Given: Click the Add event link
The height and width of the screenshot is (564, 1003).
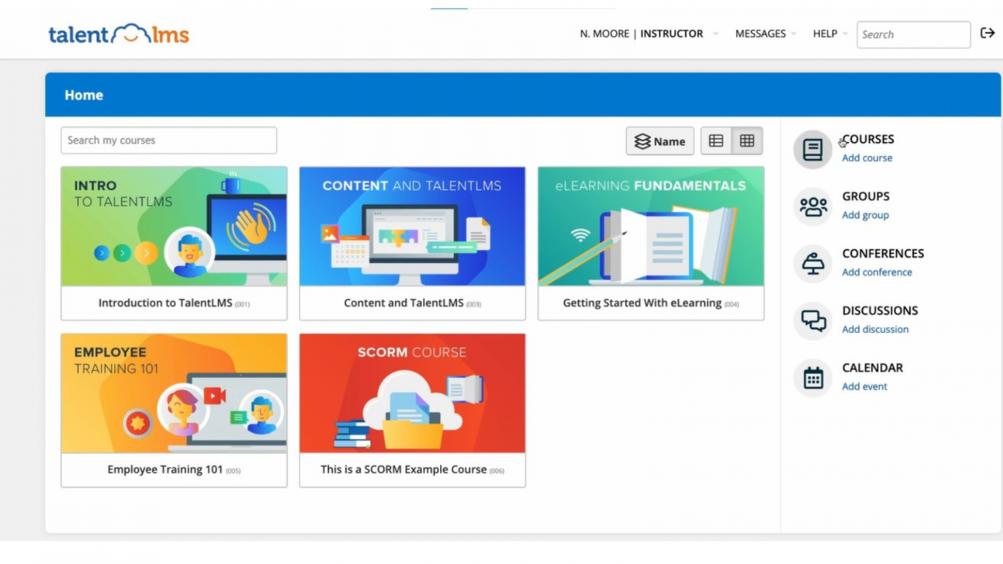Looking at the screenshot, I should (864, 386).
